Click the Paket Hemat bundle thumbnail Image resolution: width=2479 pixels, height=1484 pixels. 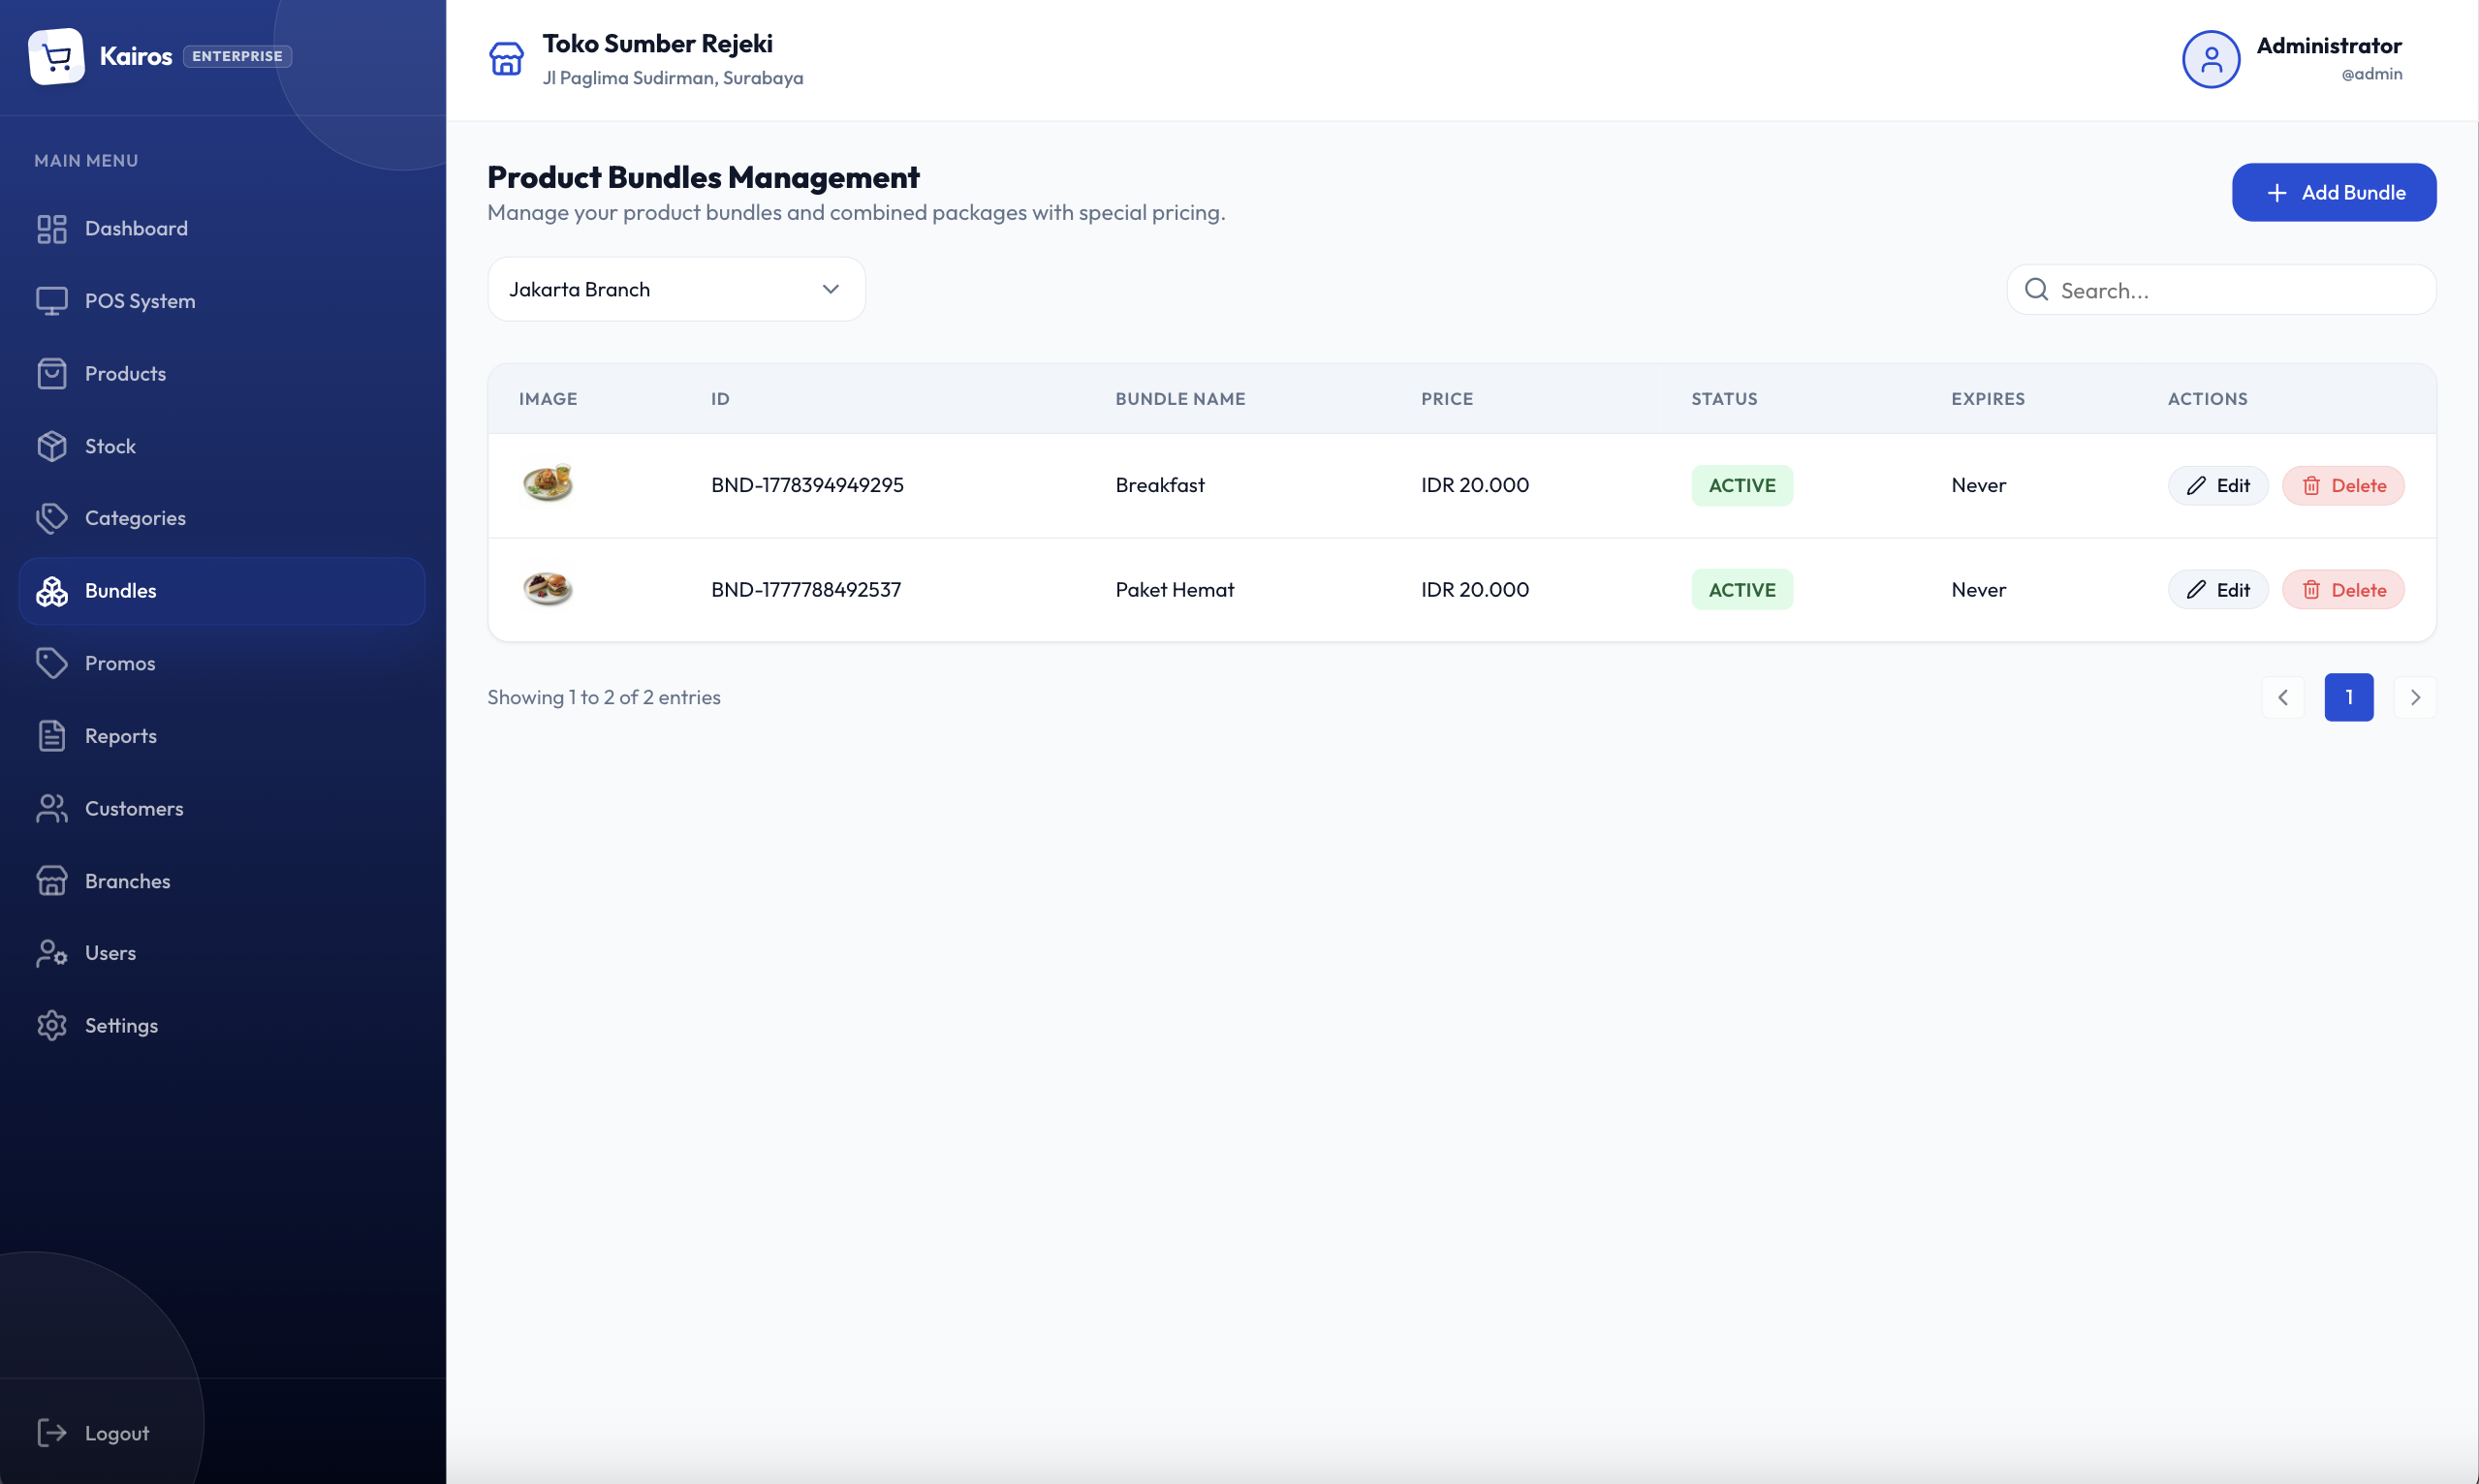(x=548, y=589)
